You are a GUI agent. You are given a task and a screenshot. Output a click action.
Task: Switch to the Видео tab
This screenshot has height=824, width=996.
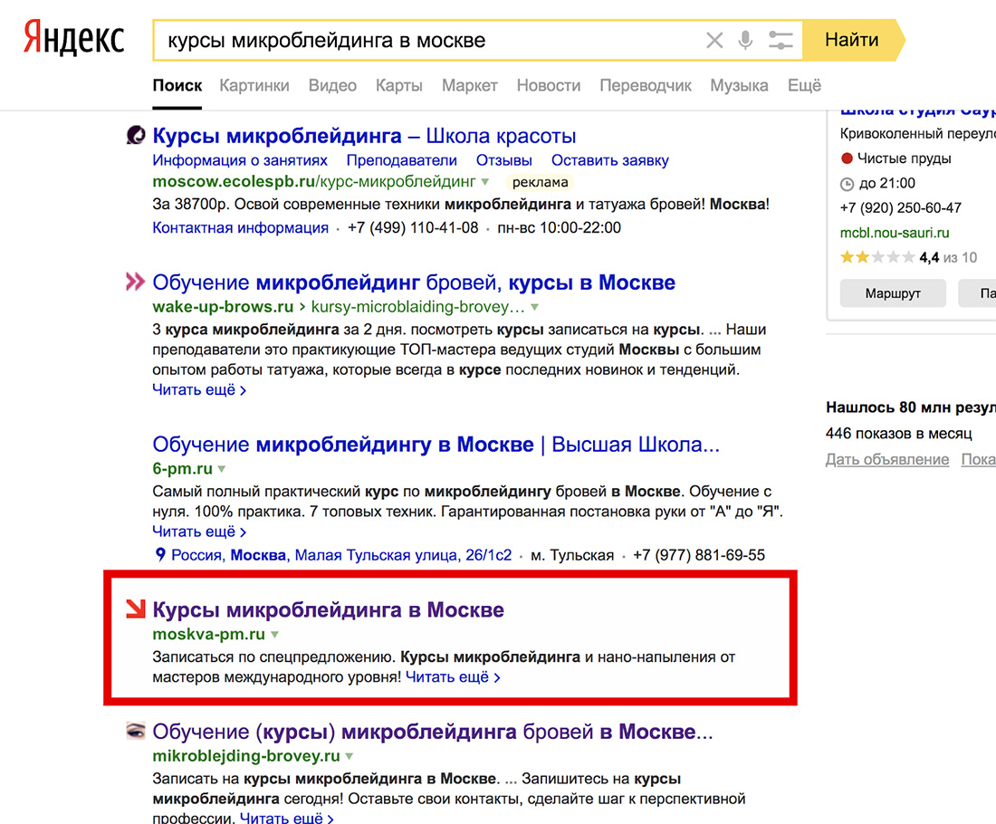pyautogui.click(x=332, y=86)
